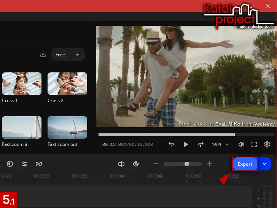277x208 pixels.
Task: Open export options arrow next to Export
Action: pyautogui.click(x=264, y=164)
